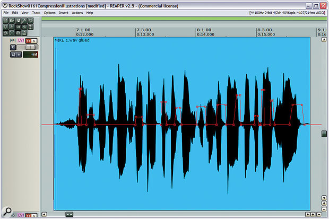Screen dimensions: 329x219
Task: Toggle the snap magnet toolbar icon
Action: point(18,33)
